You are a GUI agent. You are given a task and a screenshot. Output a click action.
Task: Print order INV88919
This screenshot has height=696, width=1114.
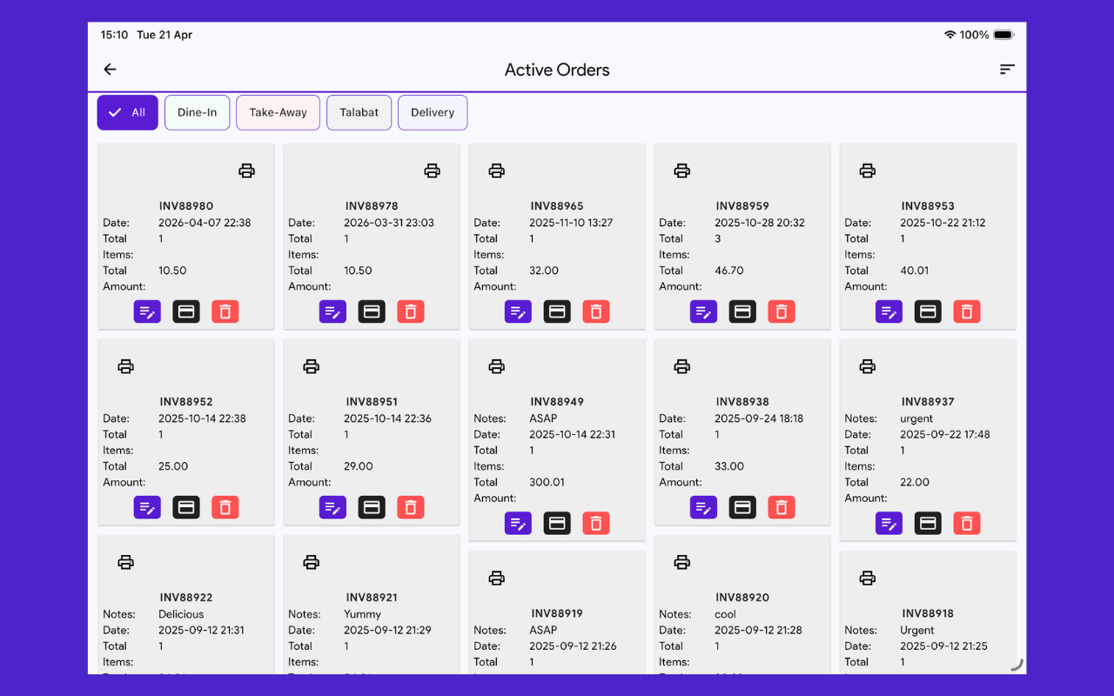coord(497,578)
